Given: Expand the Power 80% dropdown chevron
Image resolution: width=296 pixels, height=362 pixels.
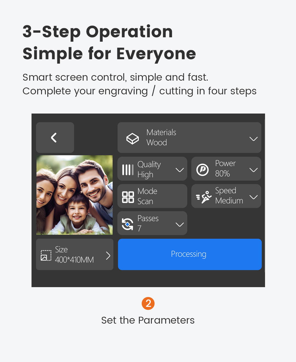Looking at the screenshot, I should click(254, 170).
